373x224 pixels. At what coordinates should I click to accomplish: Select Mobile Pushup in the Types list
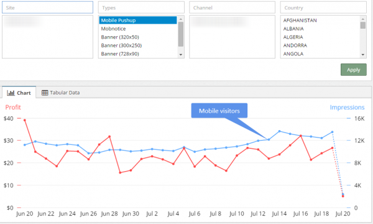click(138, 21)
